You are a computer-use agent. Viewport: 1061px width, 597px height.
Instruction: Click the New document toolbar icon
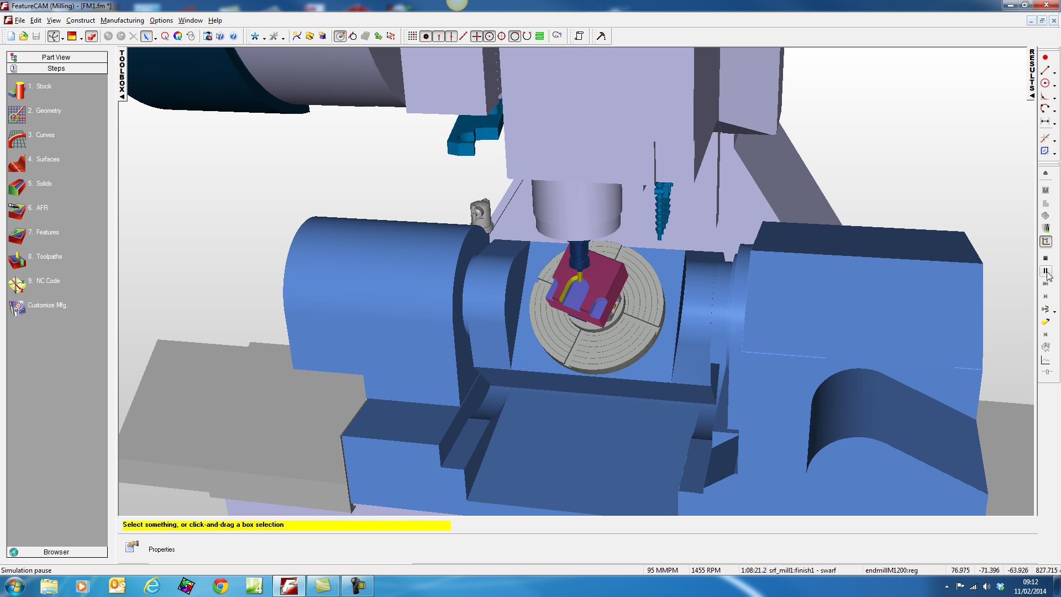tap(11, 36)
